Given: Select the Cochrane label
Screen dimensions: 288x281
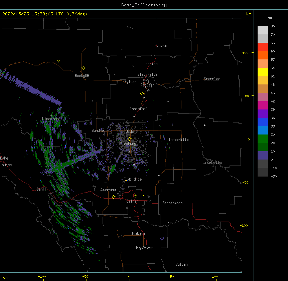Looking at the screenshot, I should pos(108,190).
